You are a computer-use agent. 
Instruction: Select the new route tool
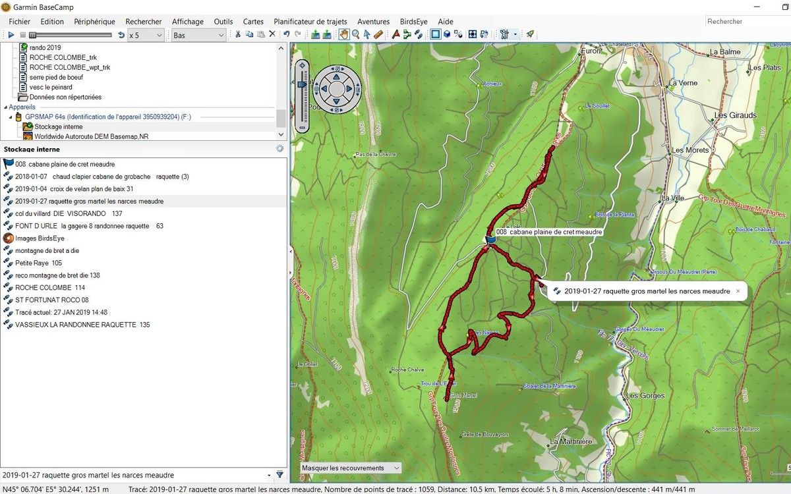click(x=407, y=34)
